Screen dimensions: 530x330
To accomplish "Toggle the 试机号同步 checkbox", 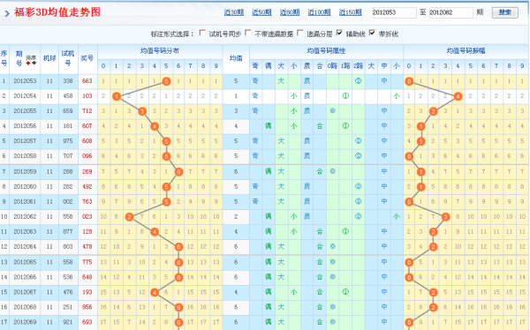I will click(x=202, y=33).
